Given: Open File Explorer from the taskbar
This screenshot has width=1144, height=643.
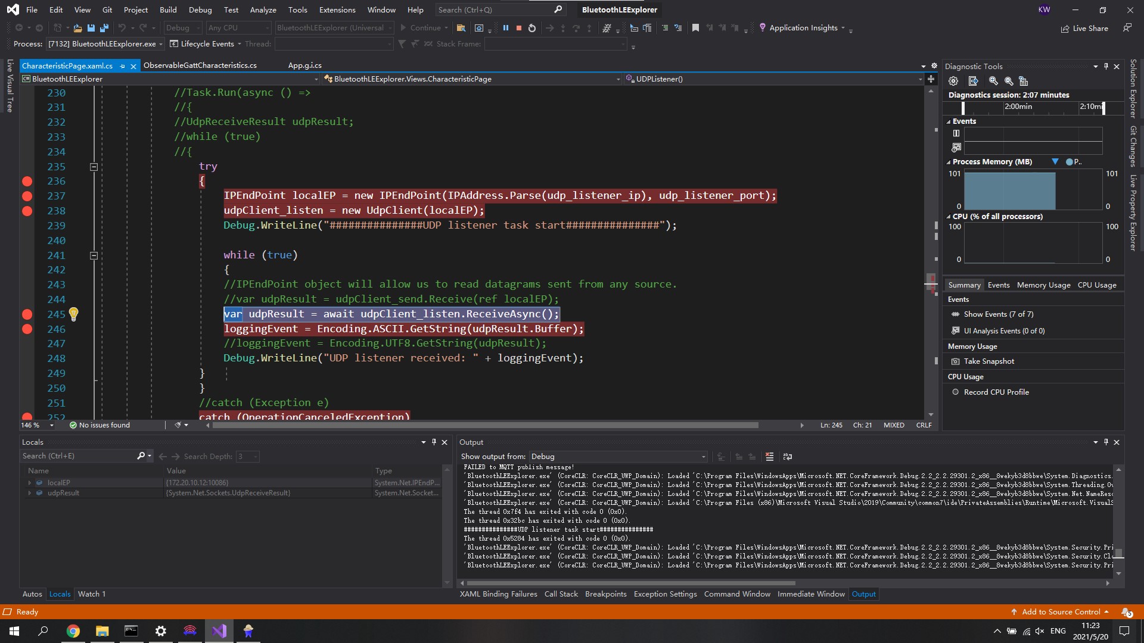Looking at the screenshot, I should click(x=102, y=631).
